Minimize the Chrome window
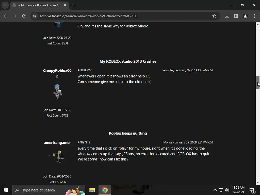260x195 pixels. (x=231, y=5)
